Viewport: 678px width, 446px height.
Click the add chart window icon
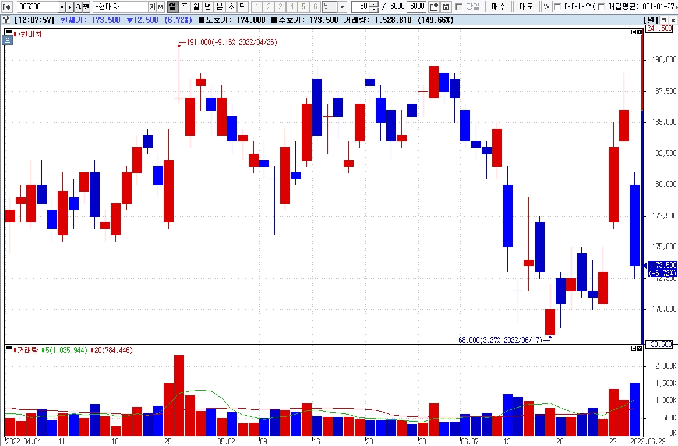coord(434,6)
